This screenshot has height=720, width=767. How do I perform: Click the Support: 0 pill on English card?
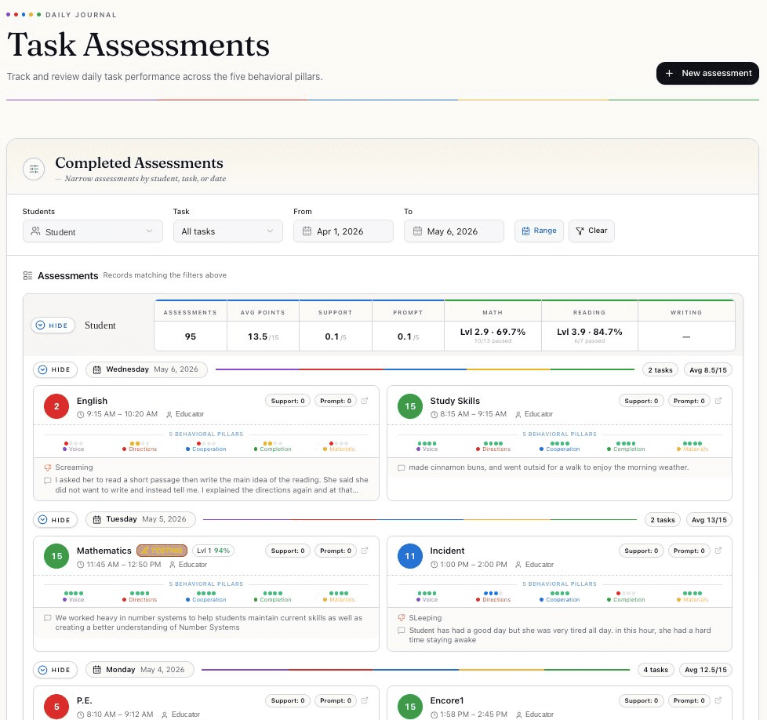pyautogui.click(x=288, y=401)
